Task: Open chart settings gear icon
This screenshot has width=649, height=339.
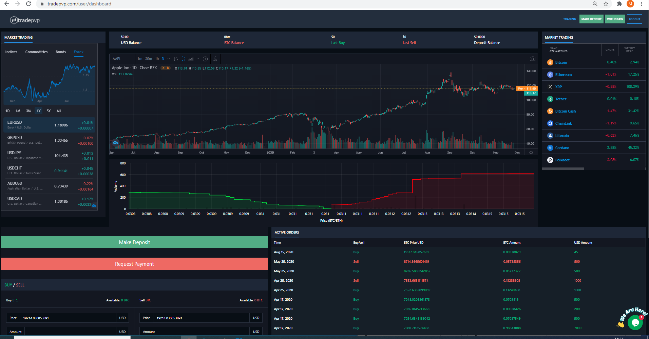Action: 531,153
